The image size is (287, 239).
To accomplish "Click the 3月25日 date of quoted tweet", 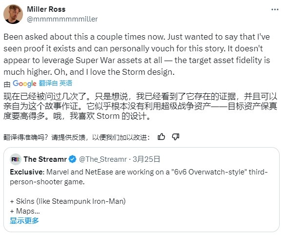I will click(x=146, y=159).
